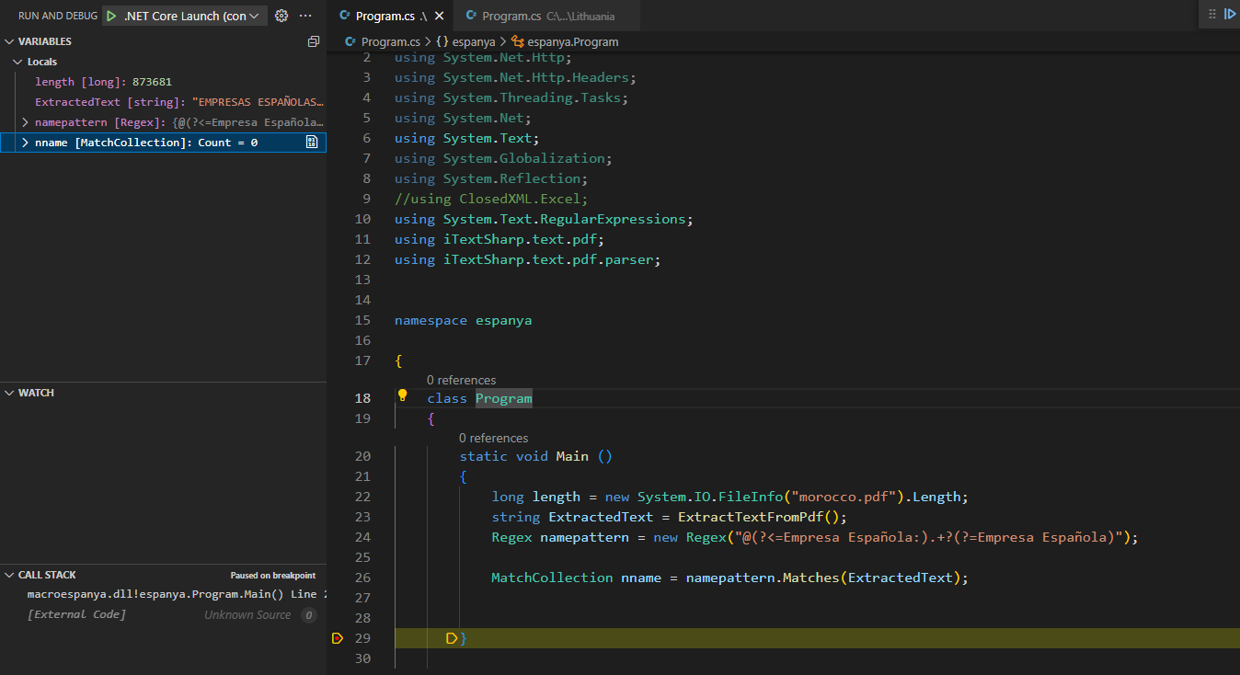Click namepattern.Matches on line 26

[x=763, y=578]
